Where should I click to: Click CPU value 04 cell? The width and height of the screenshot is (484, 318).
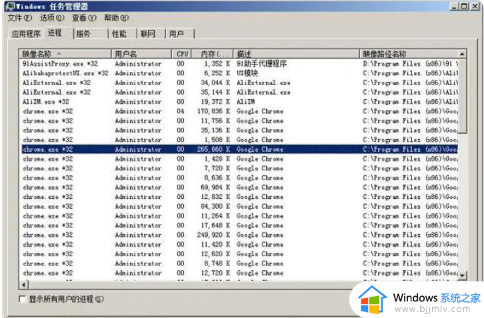point(181,111)
